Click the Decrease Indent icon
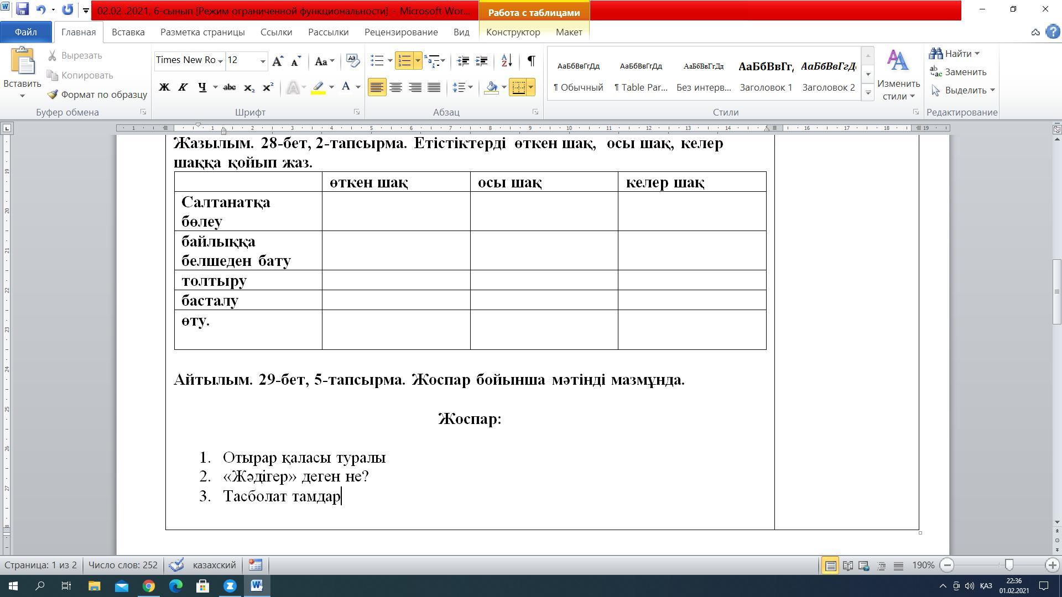Screen dimensions: 1062x597 (x=463, y=61)
